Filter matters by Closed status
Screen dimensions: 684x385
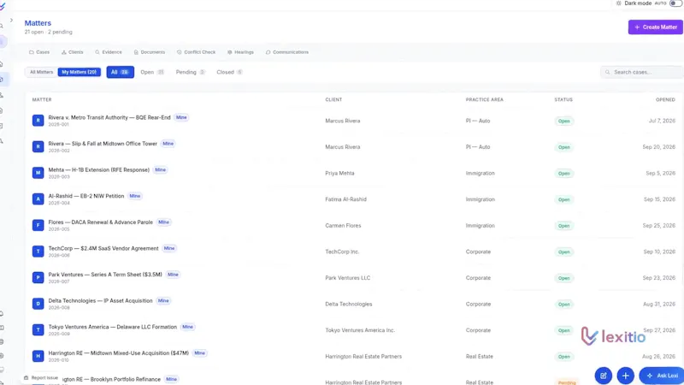pyautogui.click(x=229, y=72)
